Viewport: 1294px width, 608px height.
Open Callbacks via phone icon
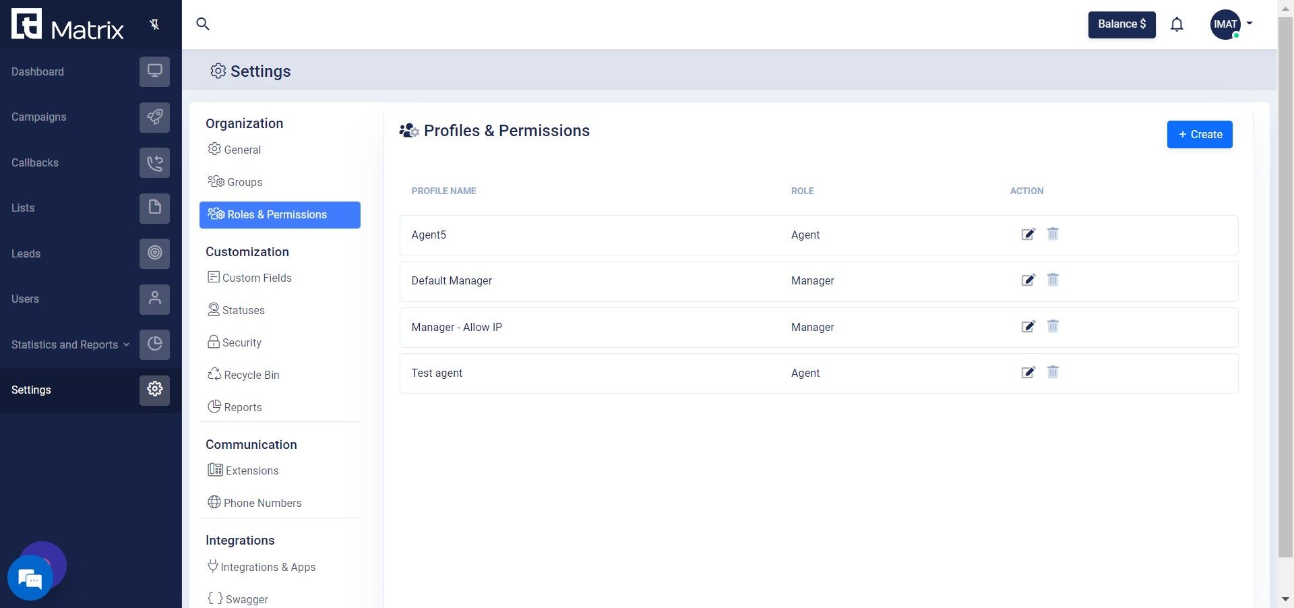(x=154, y=163)
